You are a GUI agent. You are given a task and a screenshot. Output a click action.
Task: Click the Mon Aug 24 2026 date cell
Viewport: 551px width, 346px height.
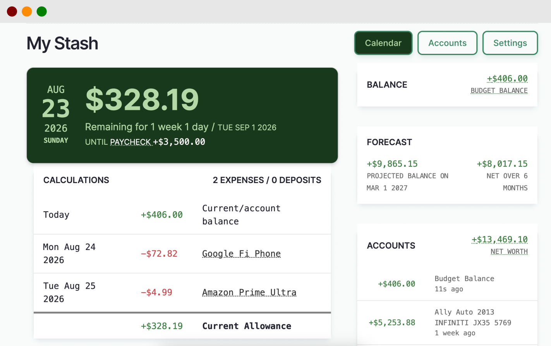(x=69, y=254)
